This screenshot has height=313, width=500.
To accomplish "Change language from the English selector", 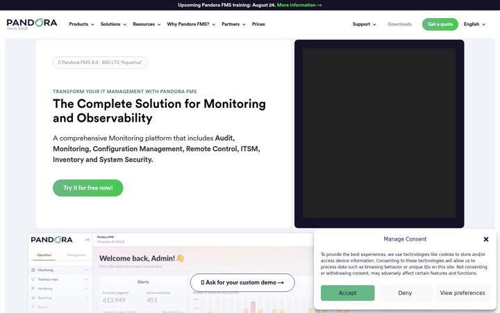I will pyautogui.click(x=474, y=24).
